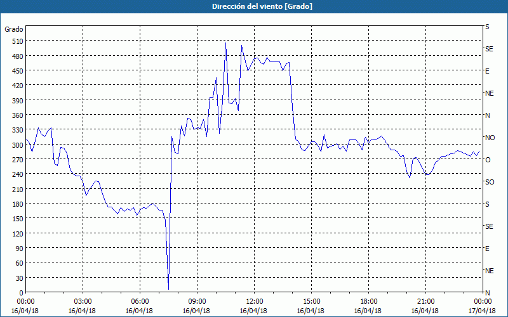508x317 pixels.
Task: Click the 90 degree axis label
Action: (20, 249)
